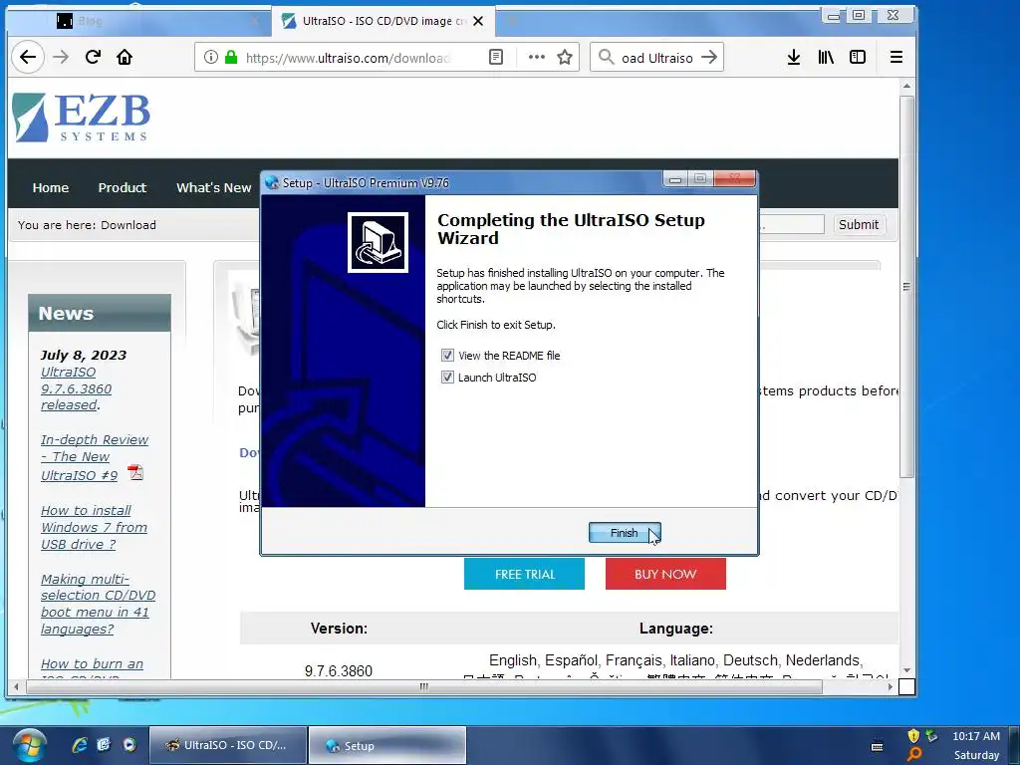Screen dimensions: 1020x765
Task: Open the Library icon in toolbar
Action: point(826,57)
